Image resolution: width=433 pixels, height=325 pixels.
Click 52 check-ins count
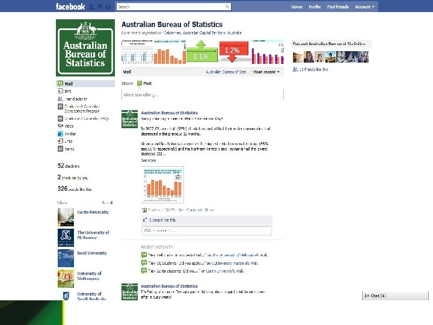click(68, 166)
